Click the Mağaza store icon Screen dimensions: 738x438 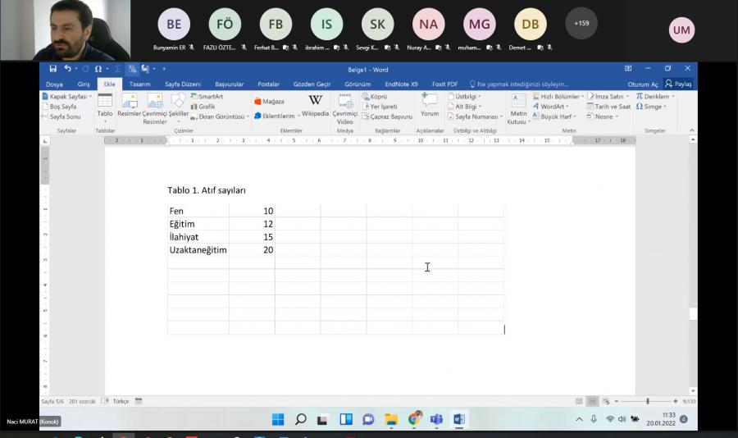269,102
